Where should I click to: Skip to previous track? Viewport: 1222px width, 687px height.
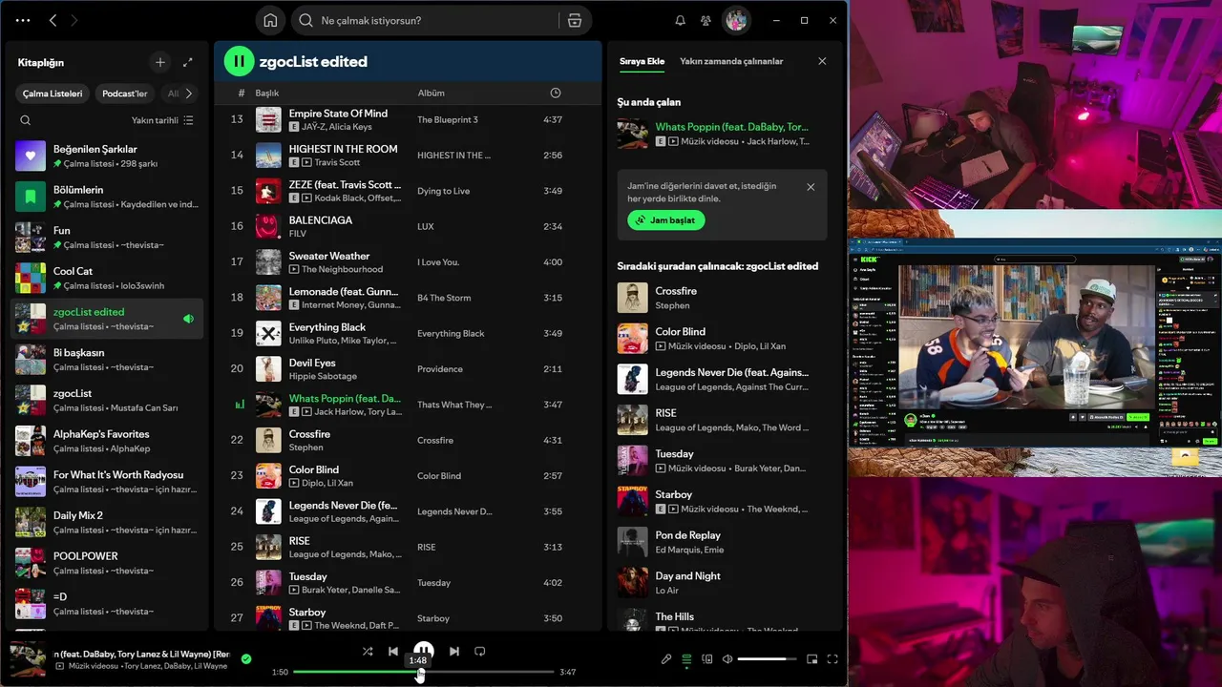[392, 651]
